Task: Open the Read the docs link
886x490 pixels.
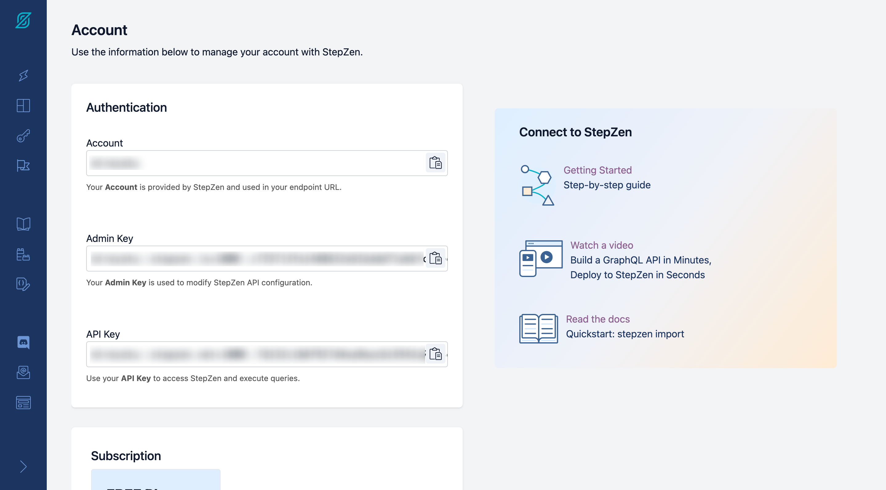Action: 598,319
